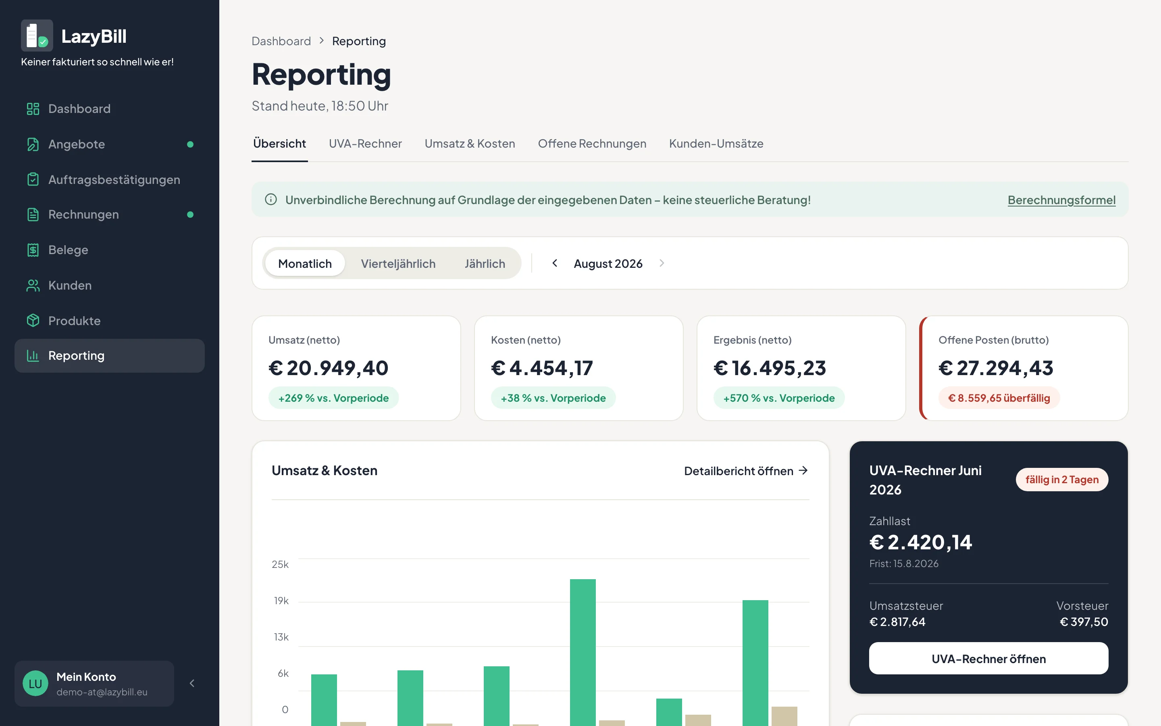Click the breadcrumb separator chevron
1161x726 pixels.
point(322,41)
